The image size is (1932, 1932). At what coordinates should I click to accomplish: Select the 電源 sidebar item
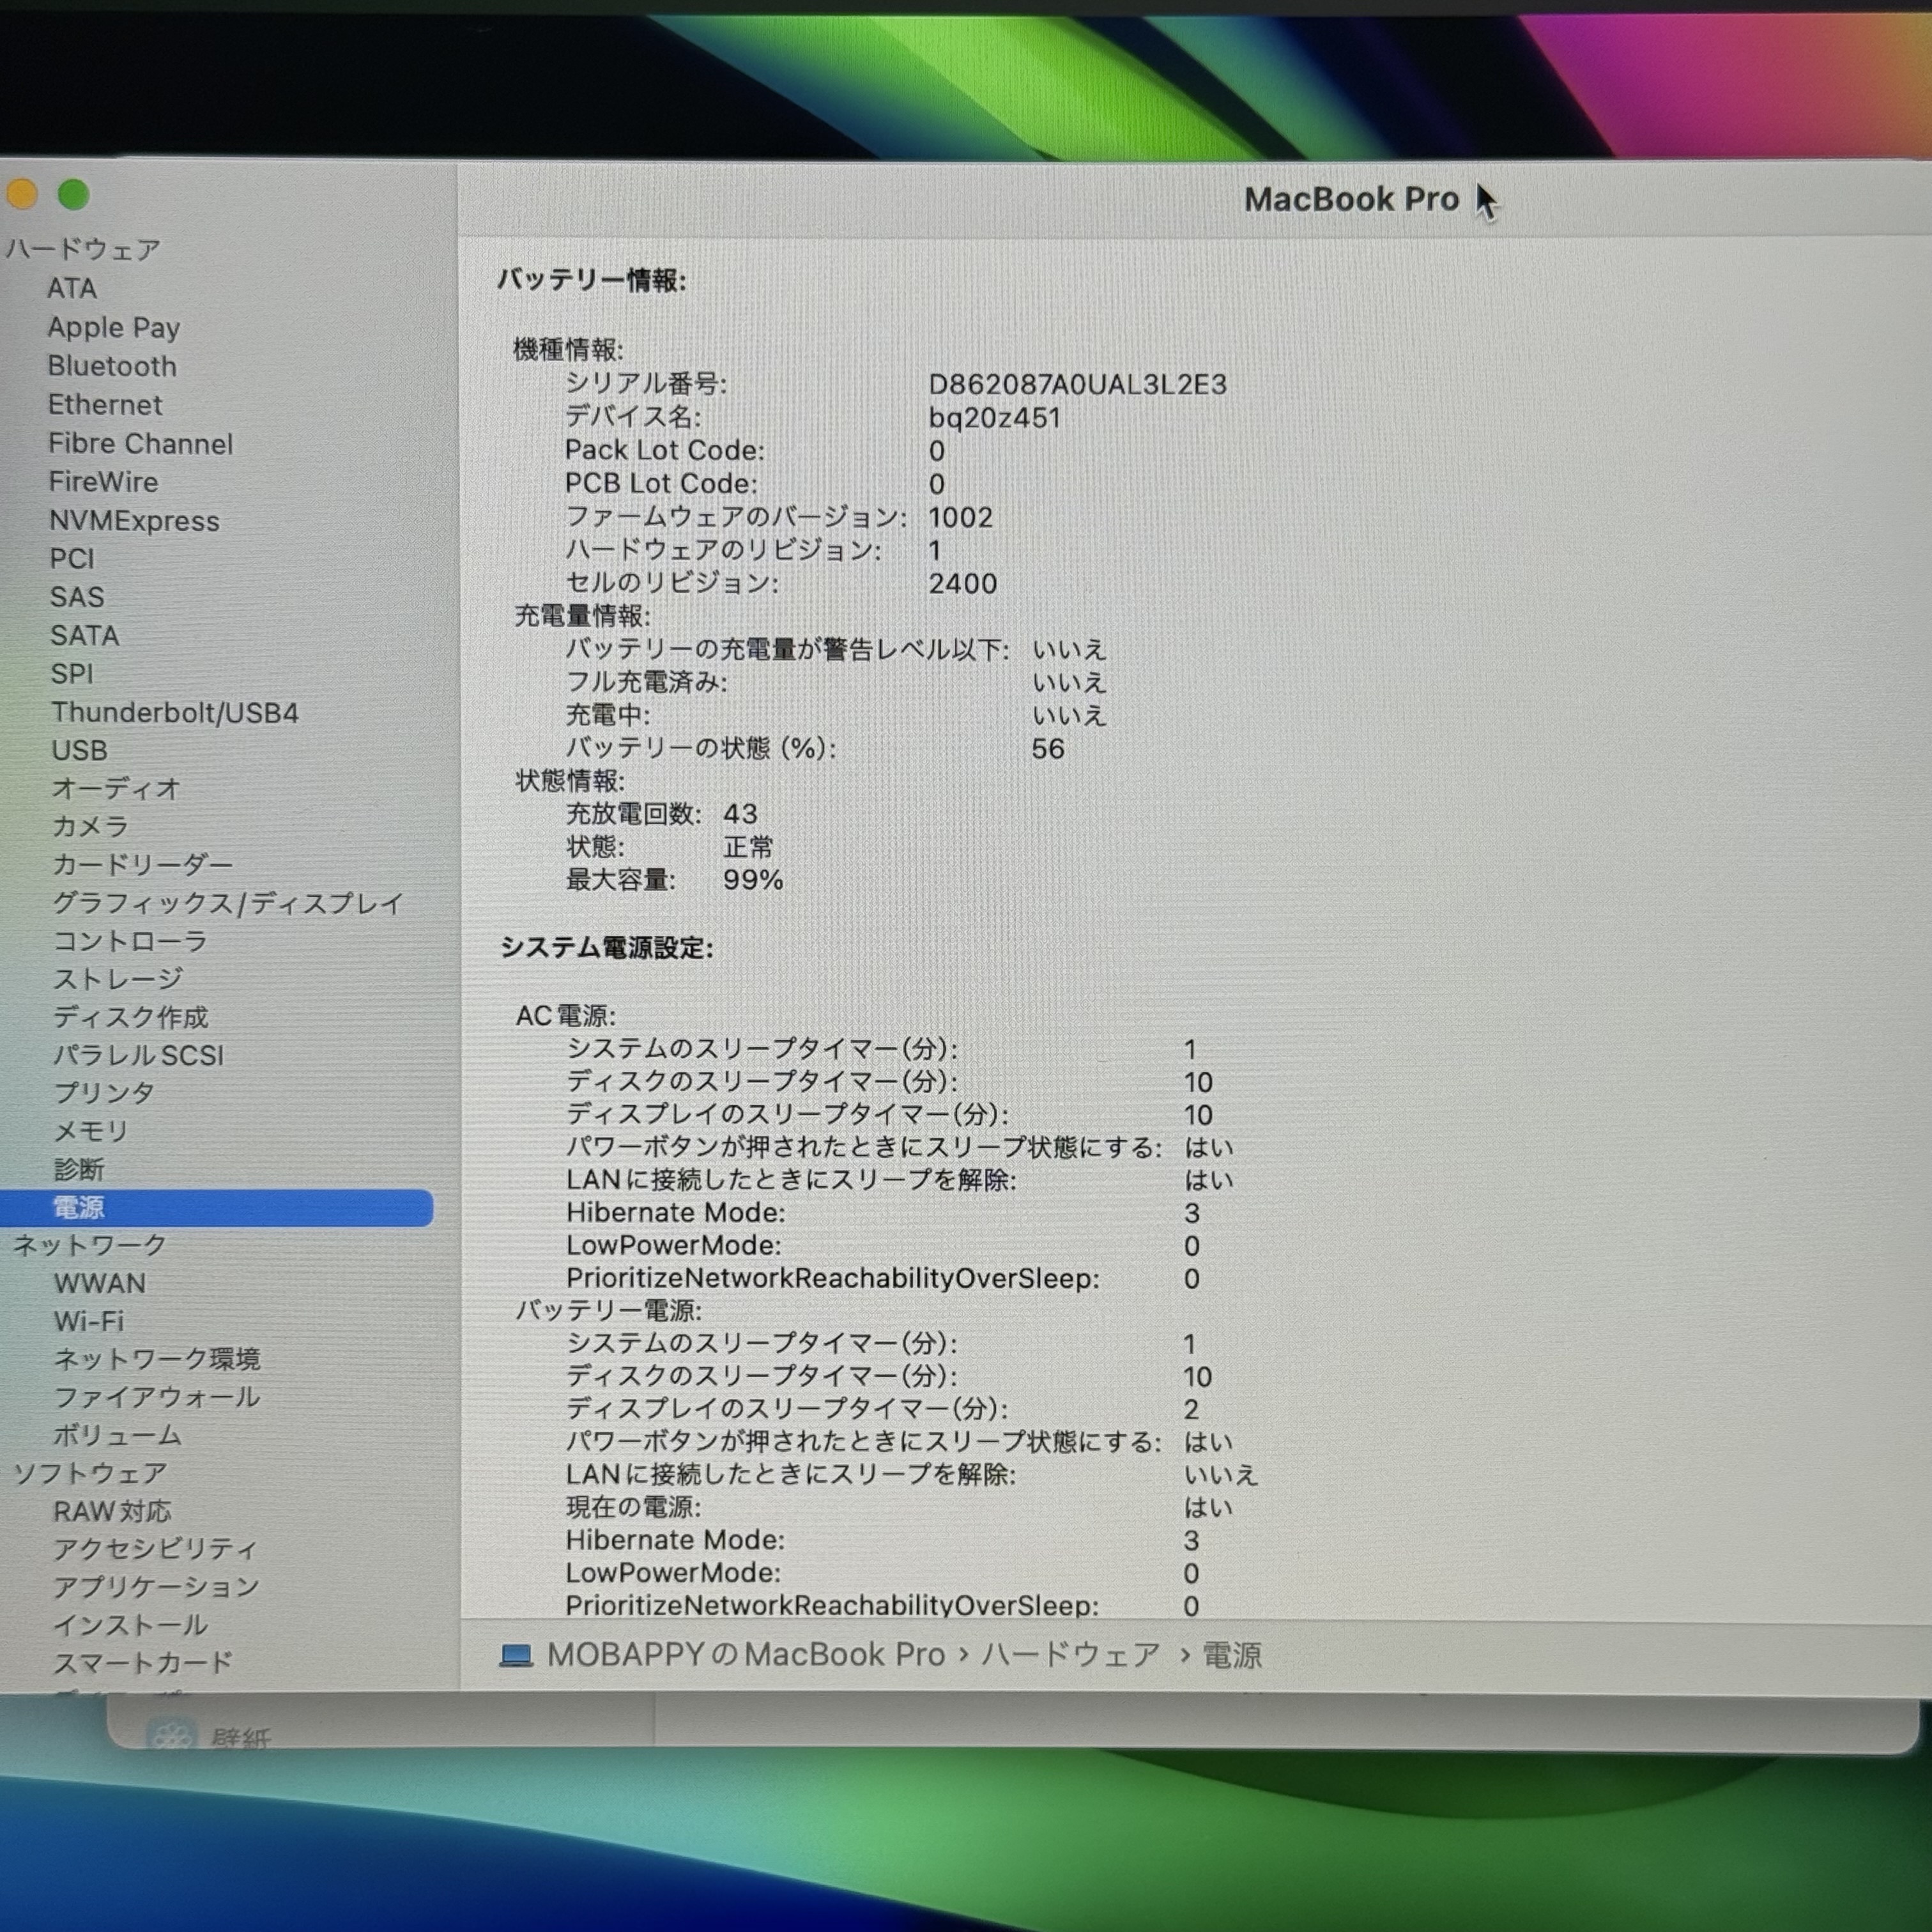coord(78,1207)
